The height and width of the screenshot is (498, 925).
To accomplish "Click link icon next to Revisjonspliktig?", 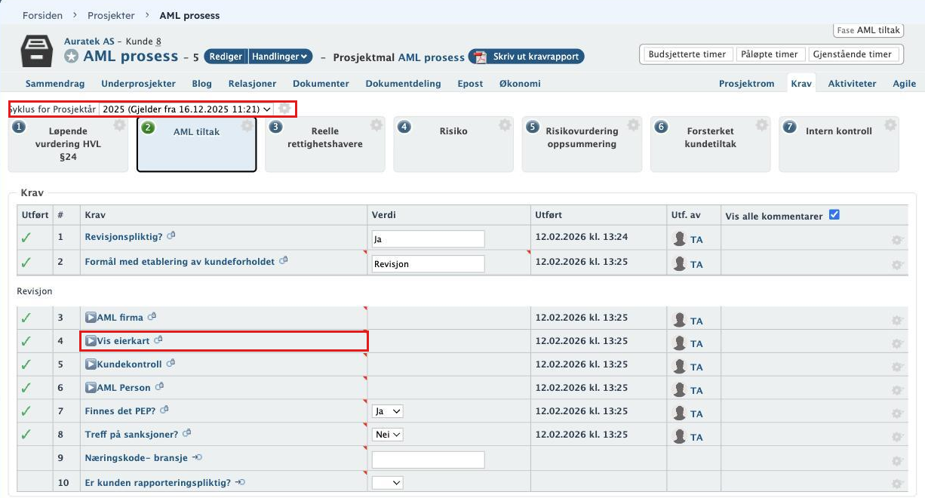I will click(x=171, y=235).
